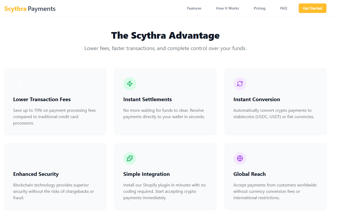This screenshot has height=223, width=340.
Task: Open the FAQ section from the navbar
Action: (284, 8)
